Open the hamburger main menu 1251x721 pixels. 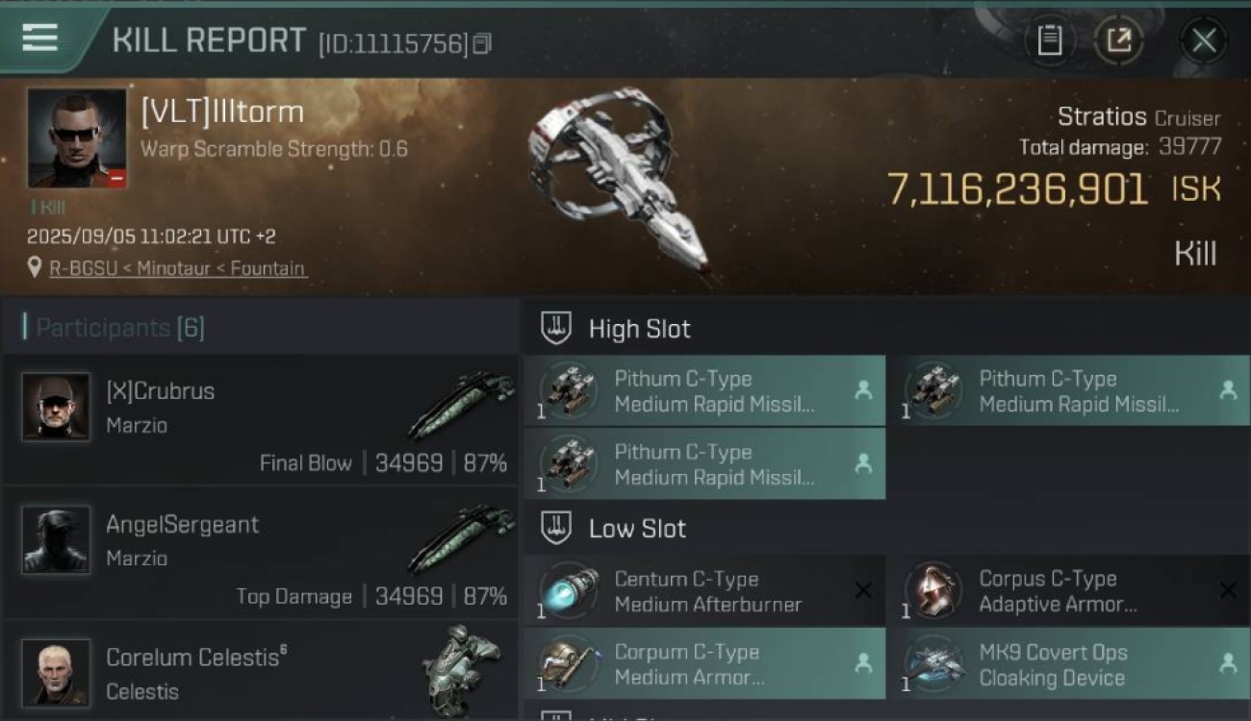(40, 38)
